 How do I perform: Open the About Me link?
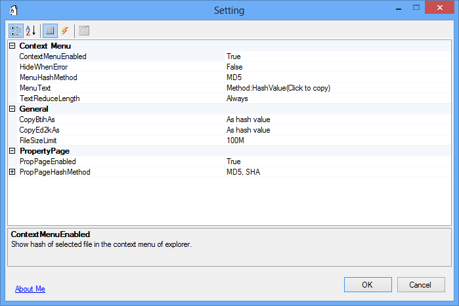[x=30, y=289]
